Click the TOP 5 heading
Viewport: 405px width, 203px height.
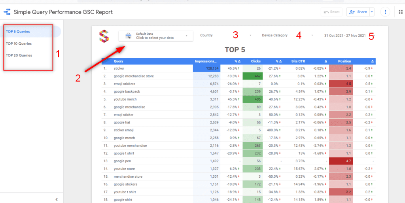tap(235, 49)
